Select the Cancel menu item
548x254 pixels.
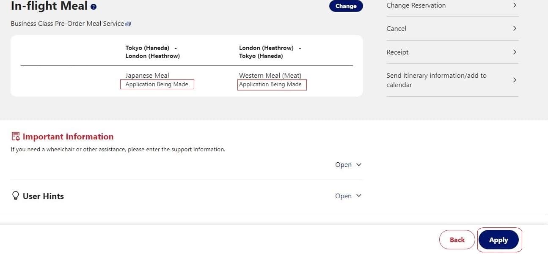(x=396, y=29)
